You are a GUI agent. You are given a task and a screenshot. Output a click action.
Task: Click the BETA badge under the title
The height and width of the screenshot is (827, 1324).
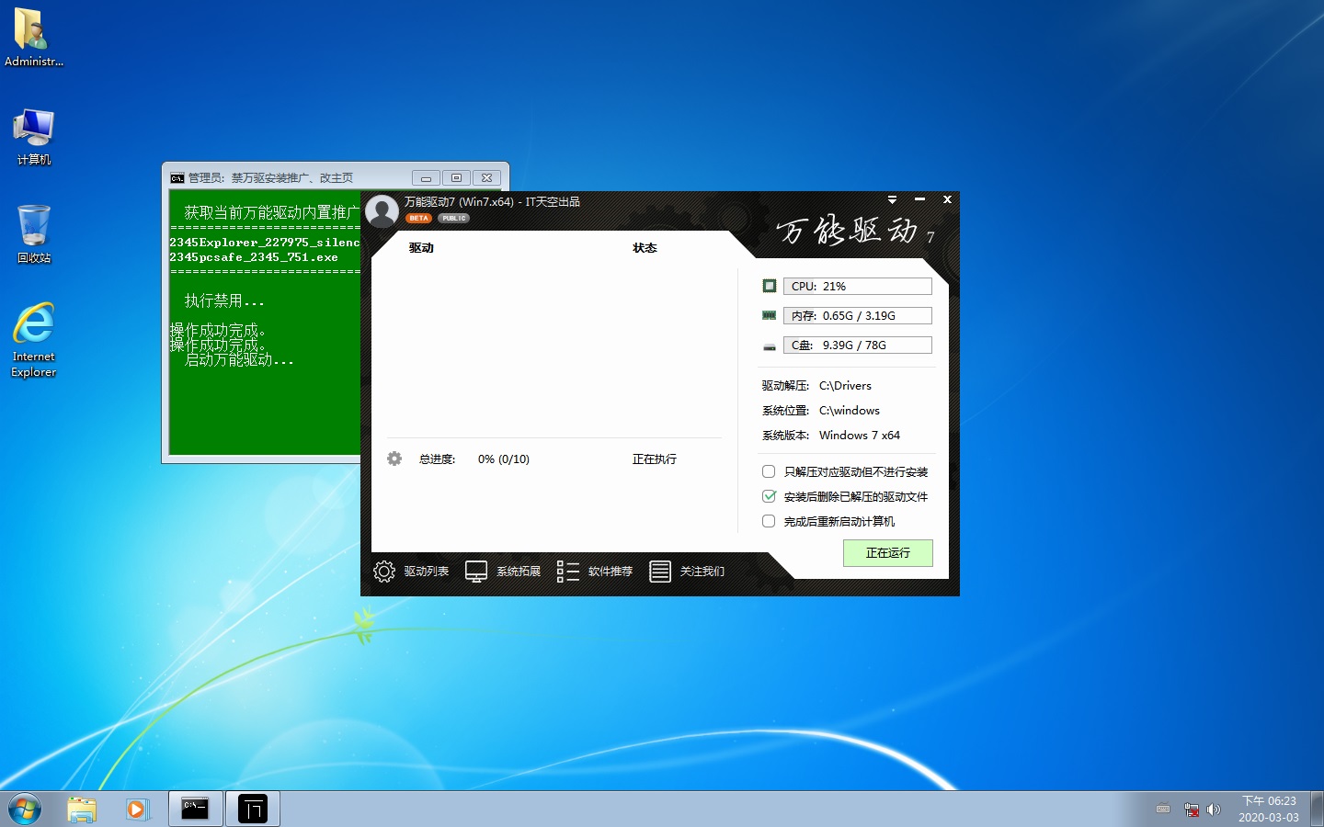(418, 219)
